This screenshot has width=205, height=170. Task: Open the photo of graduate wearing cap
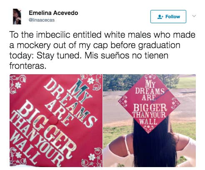click(x=149, y=120)
